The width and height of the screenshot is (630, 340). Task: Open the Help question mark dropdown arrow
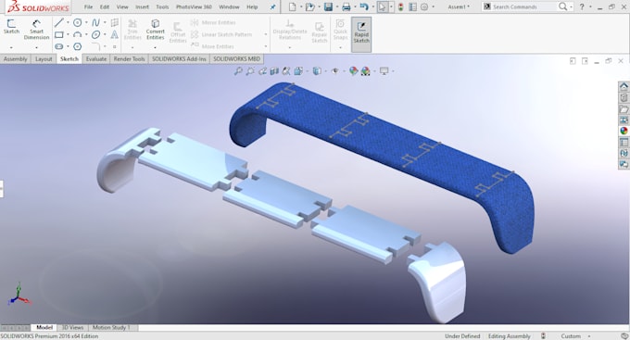point(590,6)
